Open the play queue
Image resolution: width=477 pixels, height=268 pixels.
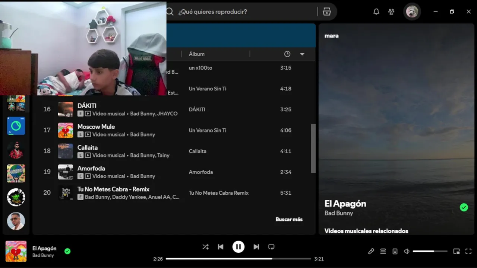[383, 251]
